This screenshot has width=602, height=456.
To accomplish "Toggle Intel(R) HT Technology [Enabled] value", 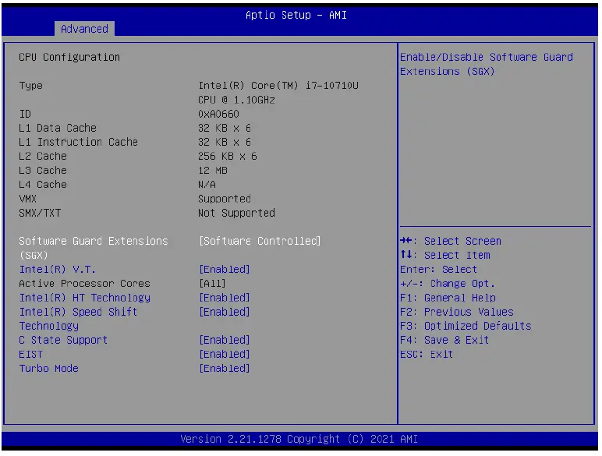I will pos(225,298).
